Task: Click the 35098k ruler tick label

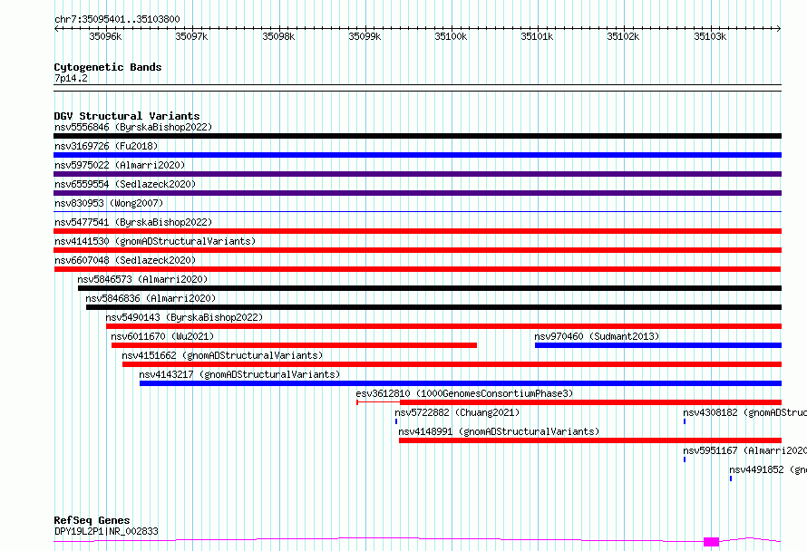Action: pyautogui.click(x=278, y=36)
